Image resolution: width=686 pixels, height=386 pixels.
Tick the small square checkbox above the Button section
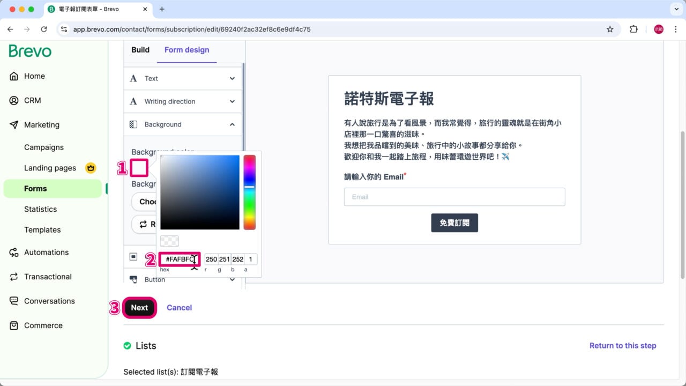pyautogui.click(x=133, y=257)
